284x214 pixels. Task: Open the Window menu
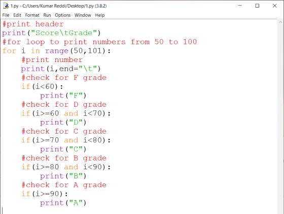click(83, 15)
